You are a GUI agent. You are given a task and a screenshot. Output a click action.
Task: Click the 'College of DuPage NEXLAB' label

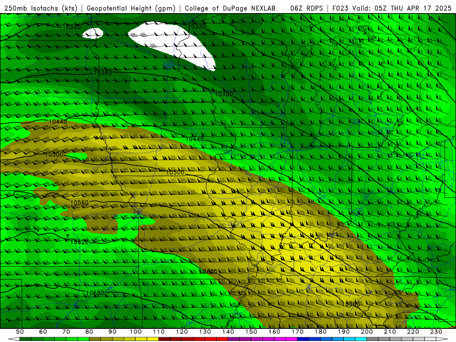point(230,8)
